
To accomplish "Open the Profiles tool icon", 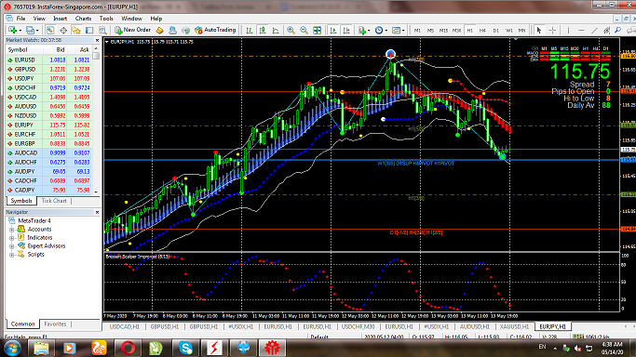I will (30, 31).
